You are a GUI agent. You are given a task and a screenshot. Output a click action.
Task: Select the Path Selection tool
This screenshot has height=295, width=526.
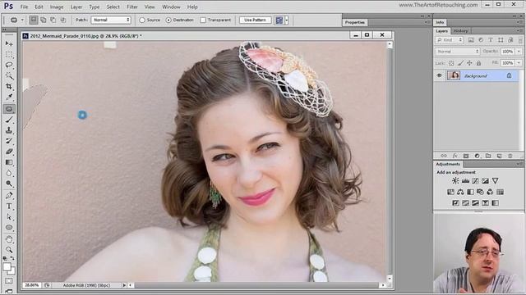(x=9, y=216)
